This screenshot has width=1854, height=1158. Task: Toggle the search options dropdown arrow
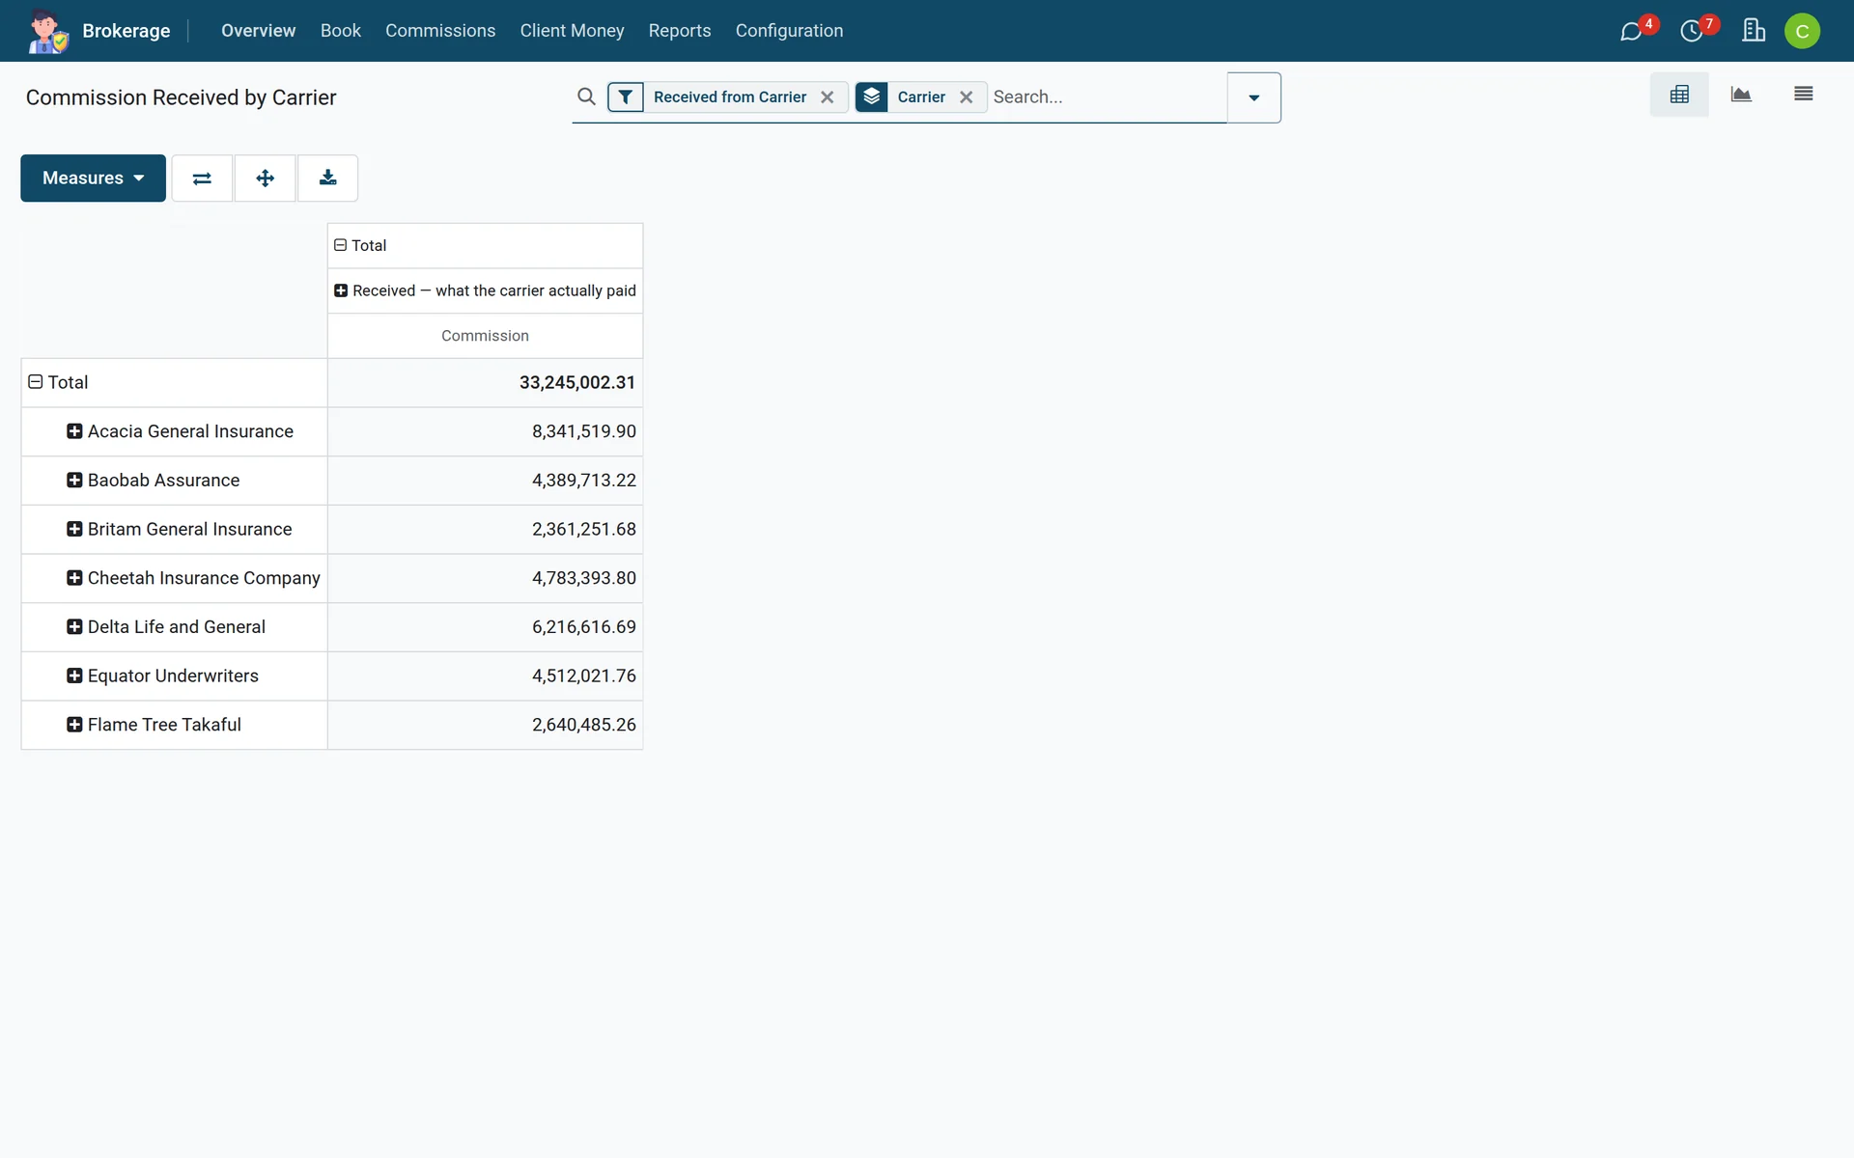point(1253,97)
